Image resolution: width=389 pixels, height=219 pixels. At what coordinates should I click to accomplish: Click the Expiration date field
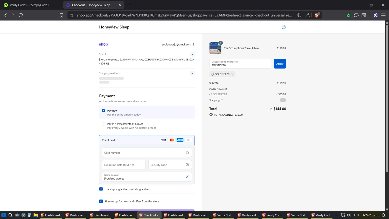(124, 165)
